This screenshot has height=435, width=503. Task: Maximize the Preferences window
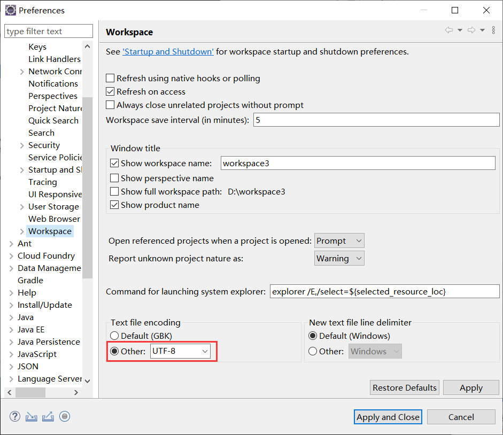pyautogui.click(x=454, y=10)
